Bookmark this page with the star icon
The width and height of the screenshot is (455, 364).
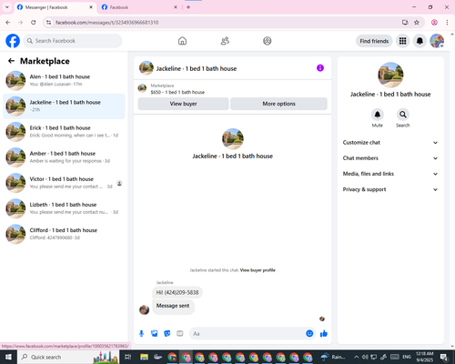[x=417, y=22]
